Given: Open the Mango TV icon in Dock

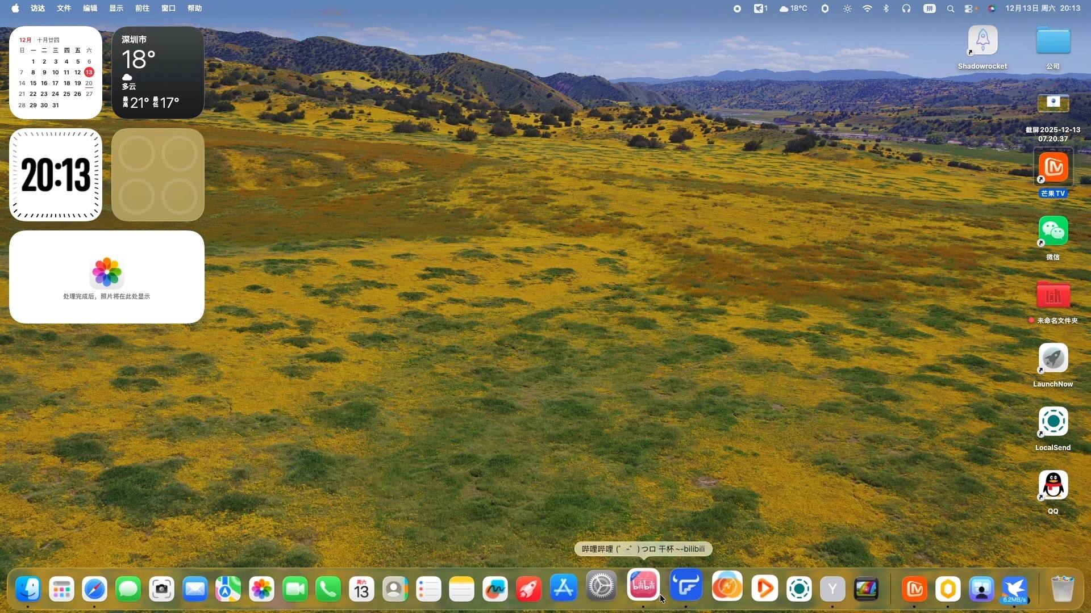Looking at the screenshot, I should click(x=914, y=589).
